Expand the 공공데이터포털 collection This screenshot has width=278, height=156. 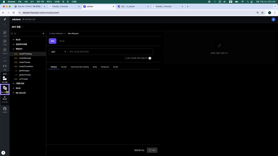coord(14,44)
